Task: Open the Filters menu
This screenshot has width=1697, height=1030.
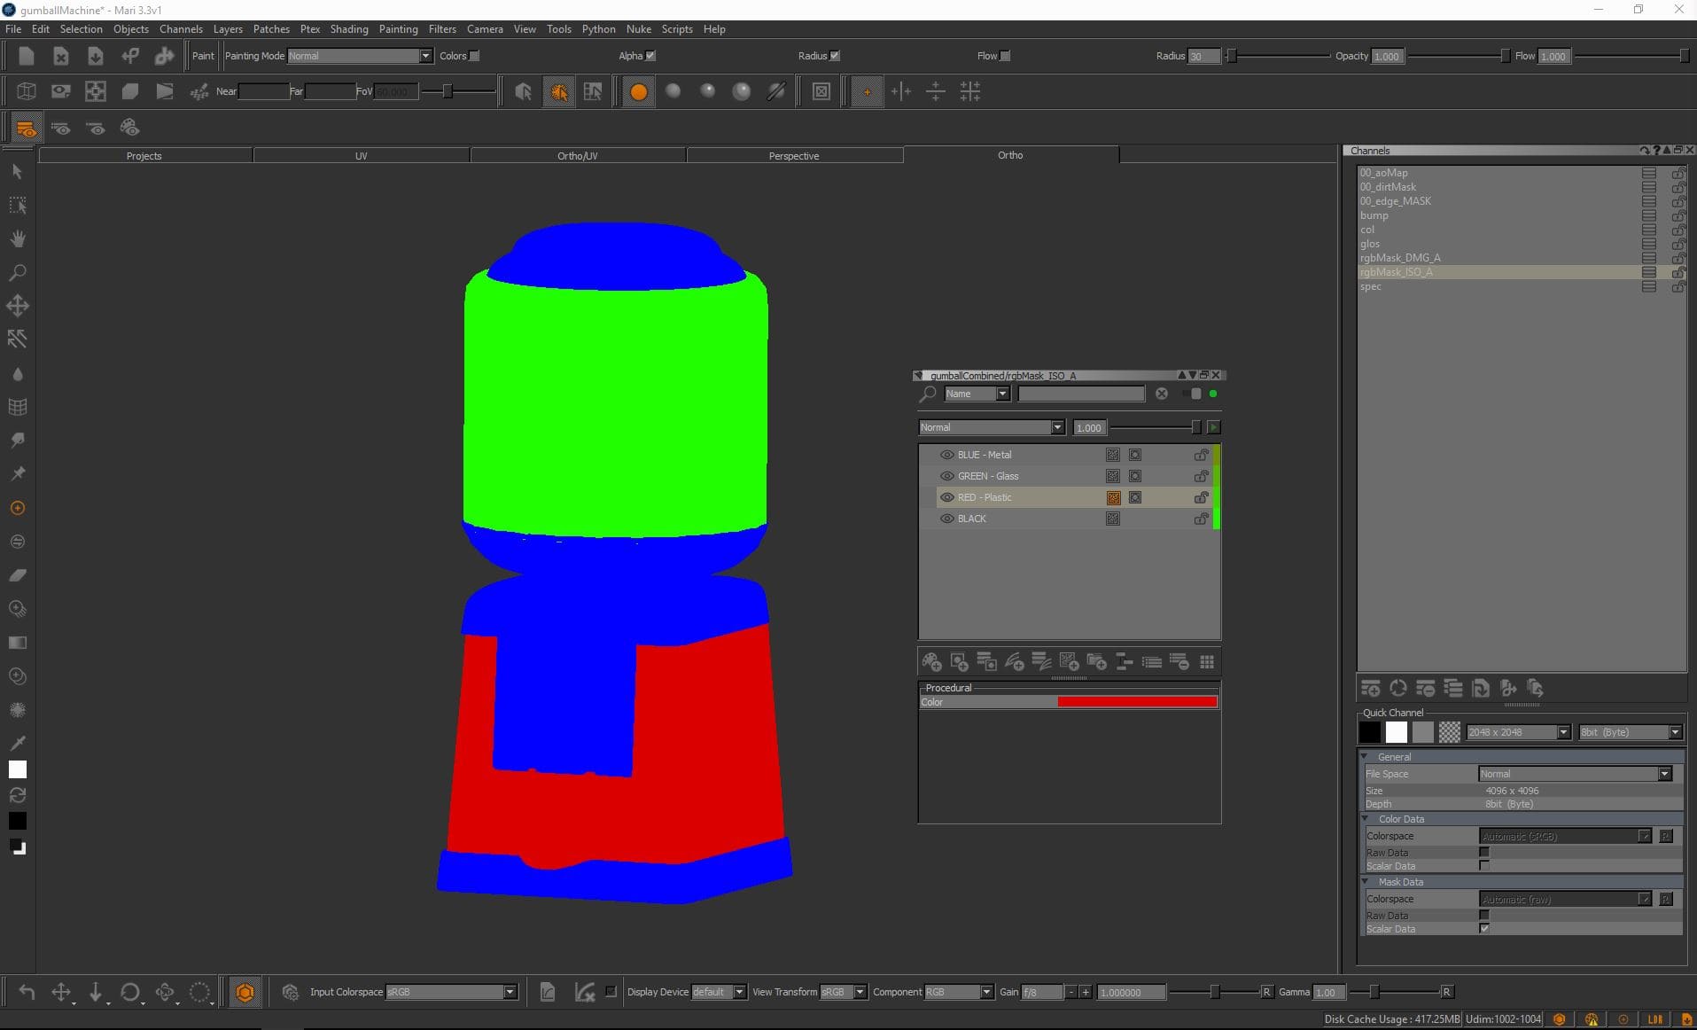Action: pos(442,29)
